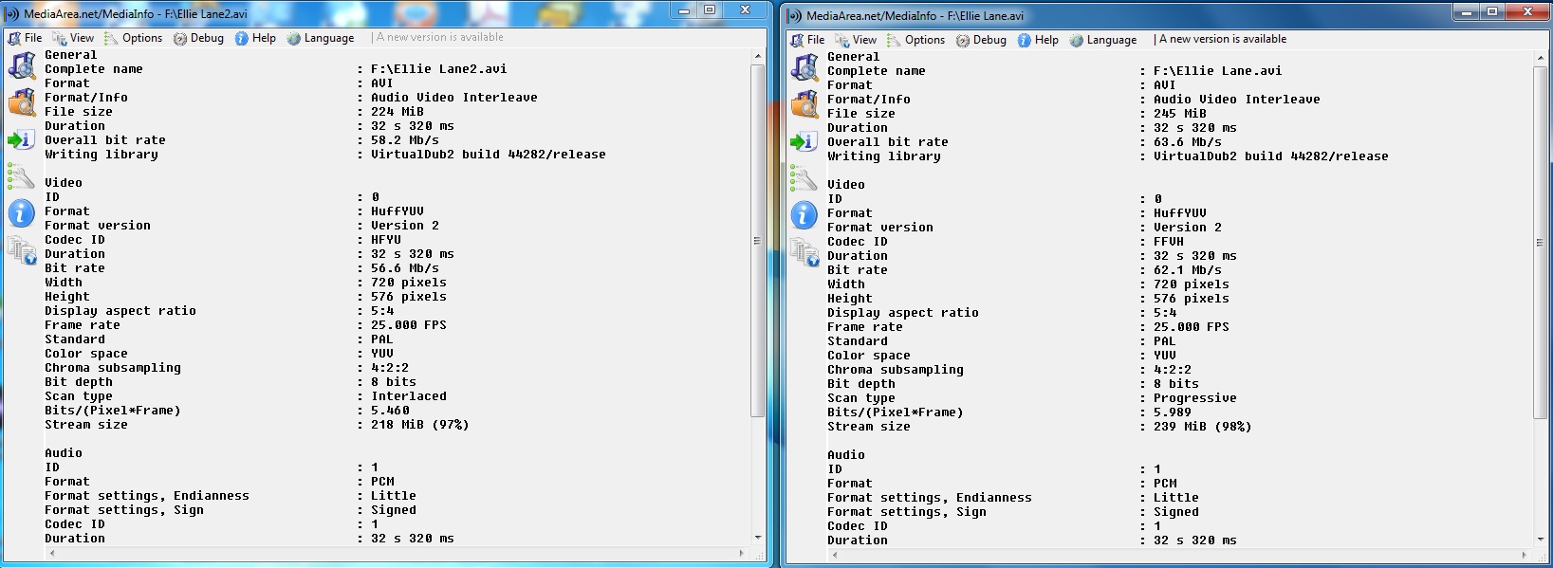Click 'A new version is available' in Ellie Lane.avi window

pyautogui.click(x=1222, y=39)
